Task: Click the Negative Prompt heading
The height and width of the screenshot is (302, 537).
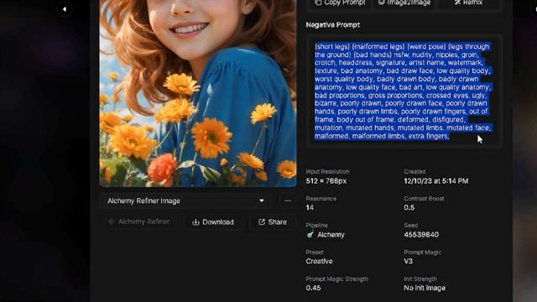Action: click(x=332, y=25)
